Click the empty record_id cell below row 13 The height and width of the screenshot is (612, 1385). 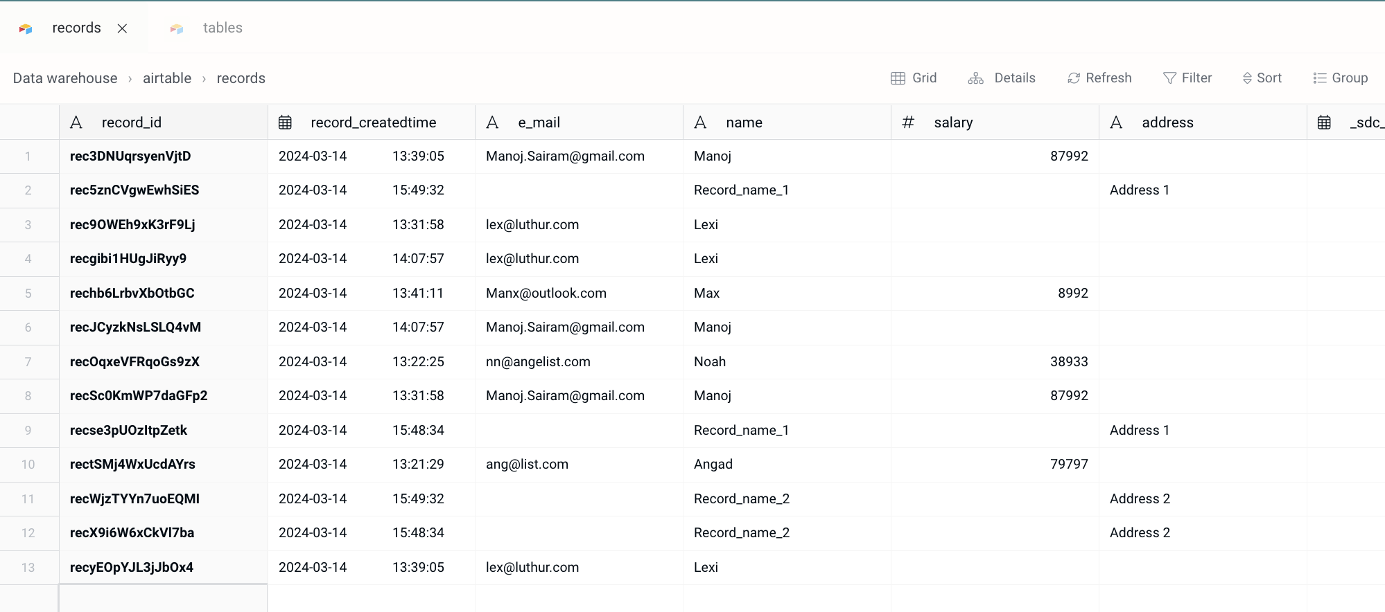coord(164,599)
